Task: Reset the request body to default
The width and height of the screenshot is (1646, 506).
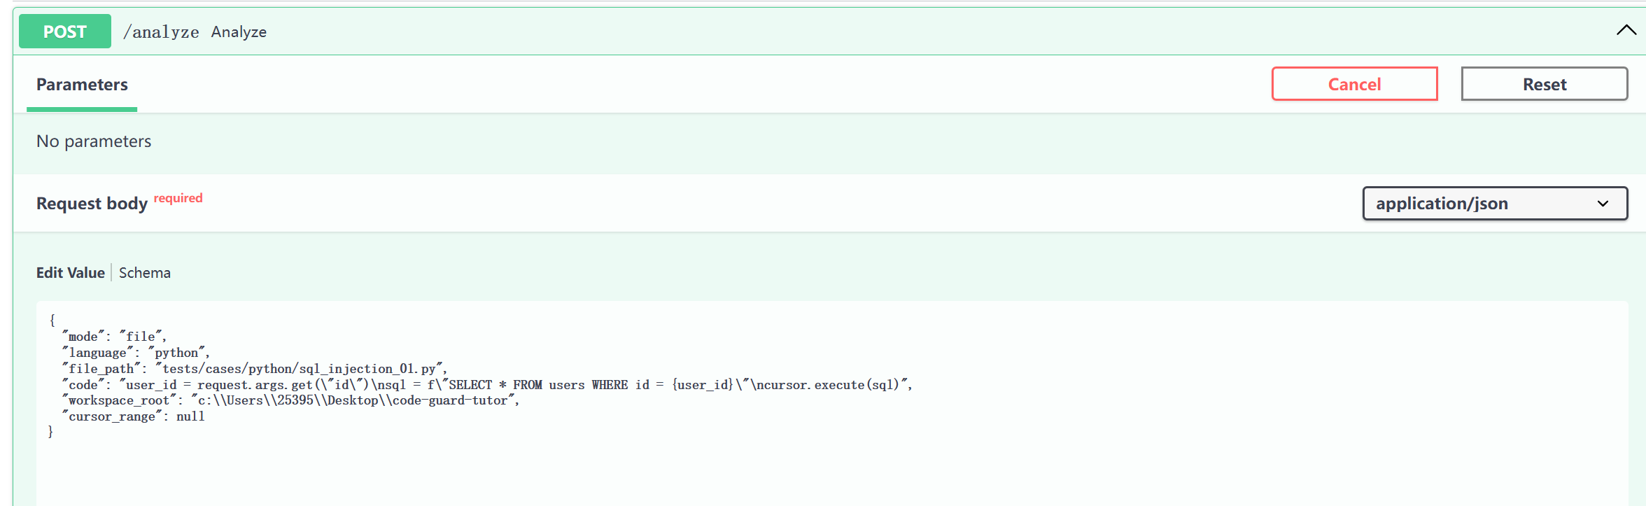Action: [x=1545, y=84]
